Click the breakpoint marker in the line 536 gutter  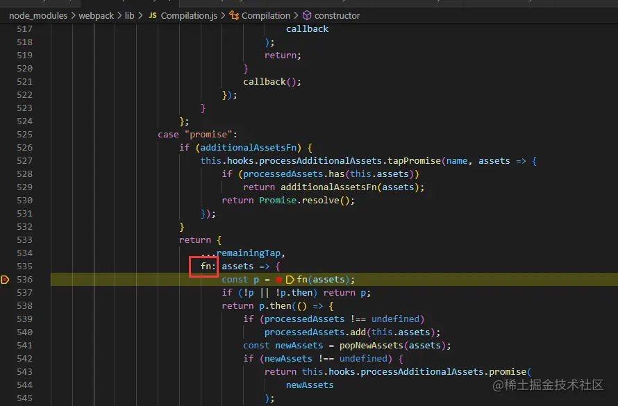[5, 280]
